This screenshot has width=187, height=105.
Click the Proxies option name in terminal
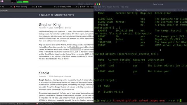point(103,25)
